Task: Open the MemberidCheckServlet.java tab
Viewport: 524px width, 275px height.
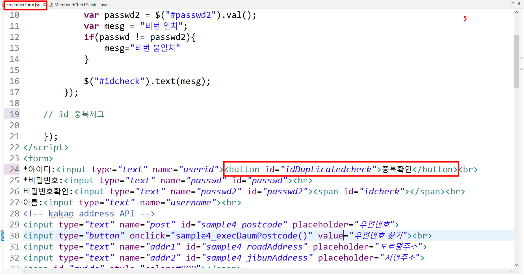Action: [x=81, y=5]
